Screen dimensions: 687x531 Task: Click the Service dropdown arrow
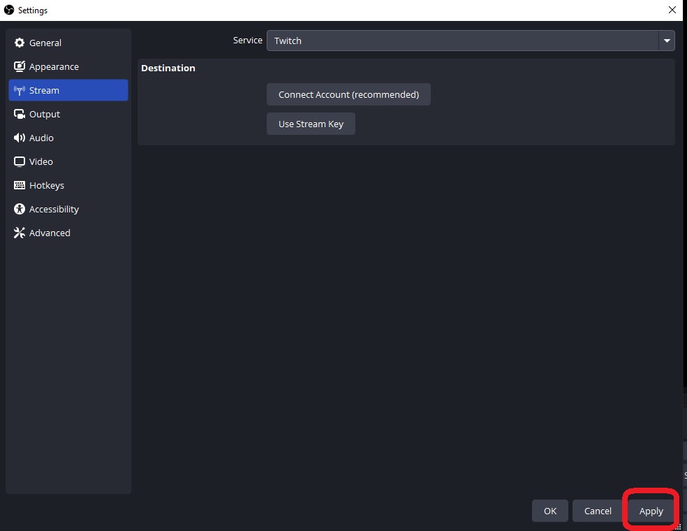667,41
